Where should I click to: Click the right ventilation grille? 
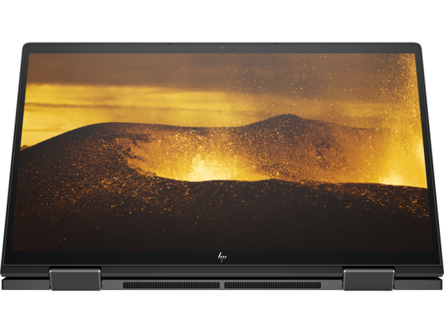coord(272,284)
